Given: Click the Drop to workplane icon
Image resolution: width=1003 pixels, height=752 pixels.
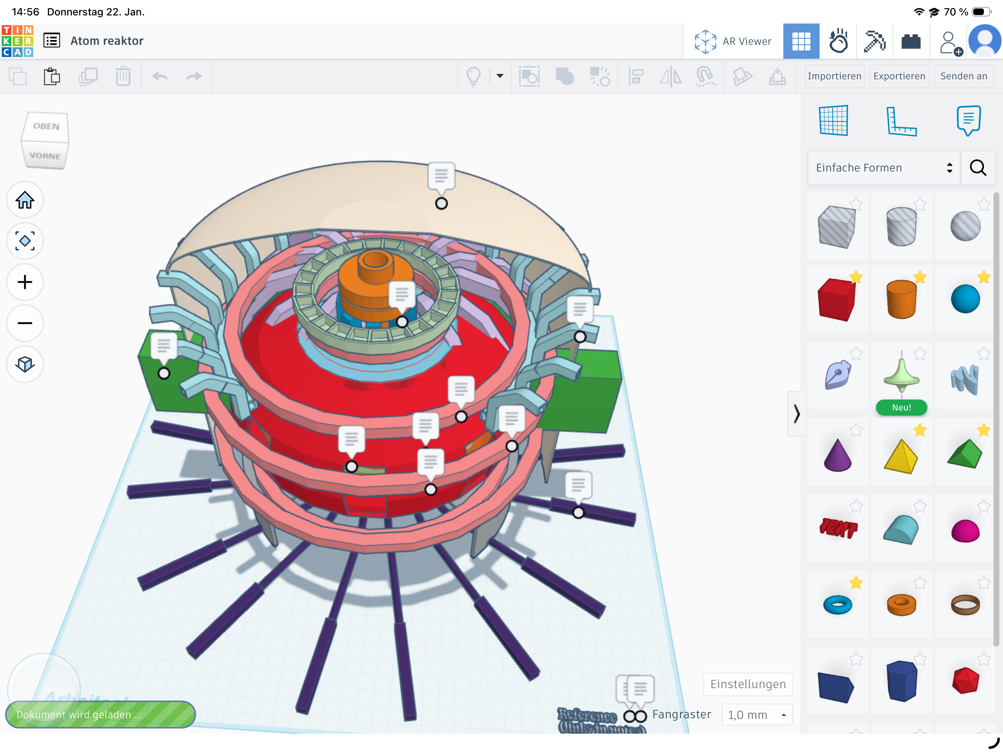Looking at the screenshot, I should tap(777, 76).
